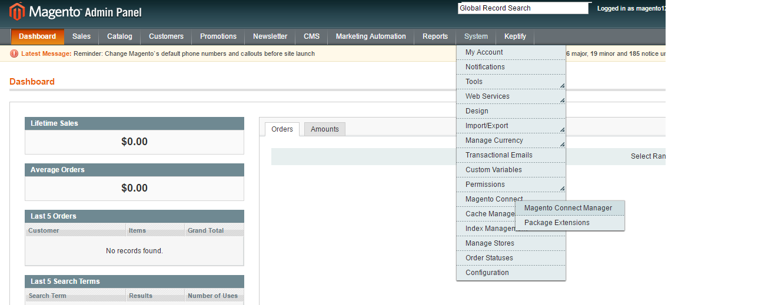Open Order Statuses
768x305 pixels.
(x=511, y=258)
